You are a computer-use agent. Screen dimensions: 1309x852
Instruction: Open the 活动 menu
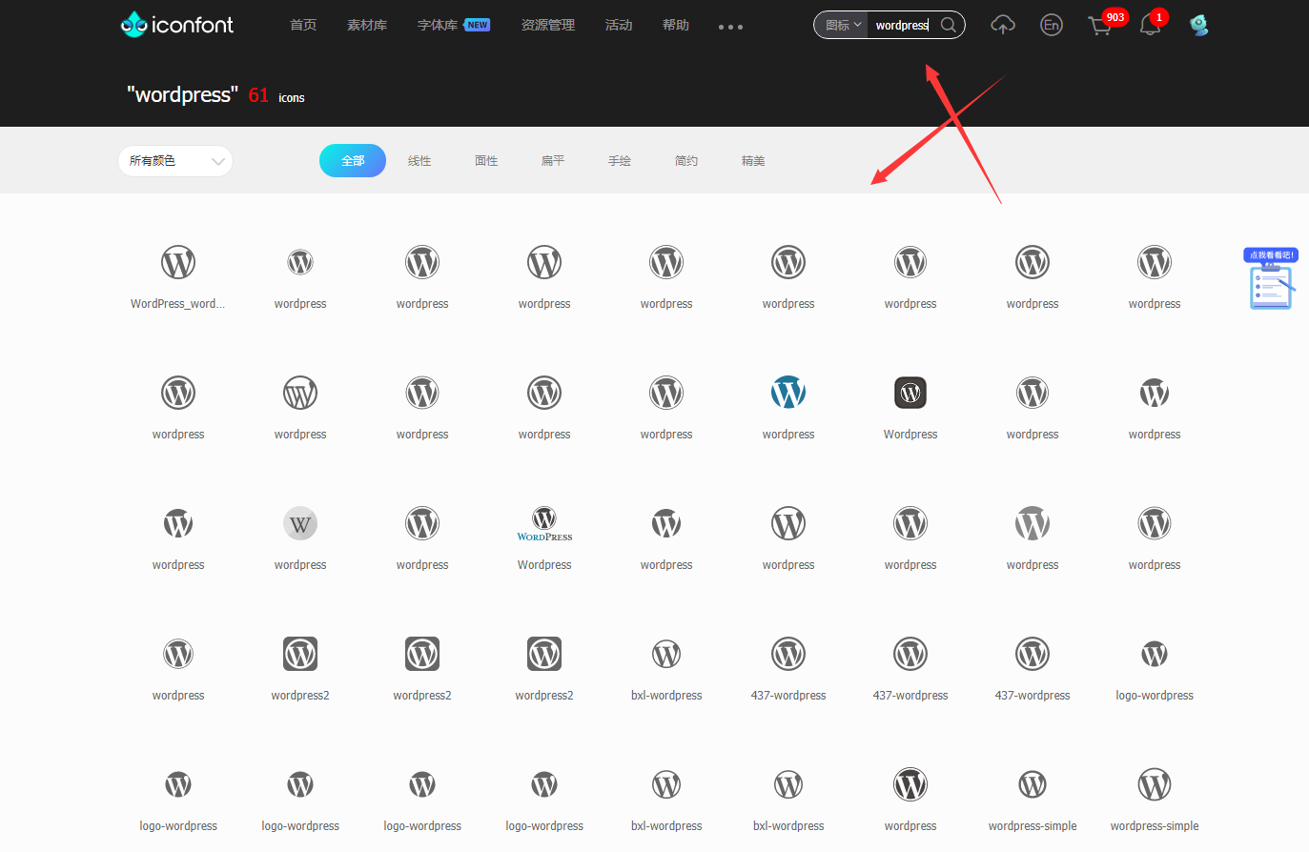click(x=619, y=25)
